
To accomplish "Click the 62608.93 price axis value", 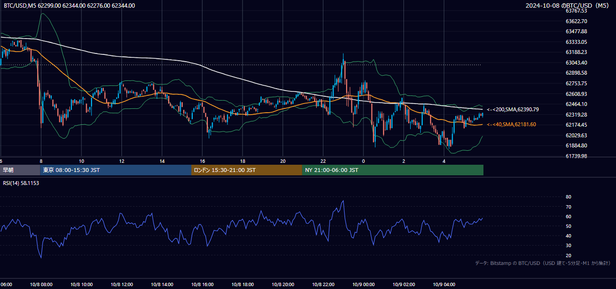I will pyautogui.click(x=576, y=94).
